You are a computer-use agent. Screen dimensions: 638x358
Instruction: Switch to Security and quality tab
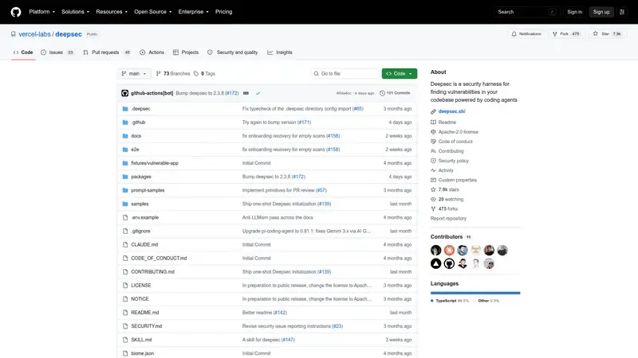point(232,53)
